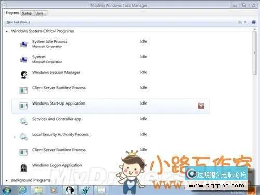Click the Idle status of Services and Controller app
Viewport: 260px width, 195px height.
(x=144, y=119)
